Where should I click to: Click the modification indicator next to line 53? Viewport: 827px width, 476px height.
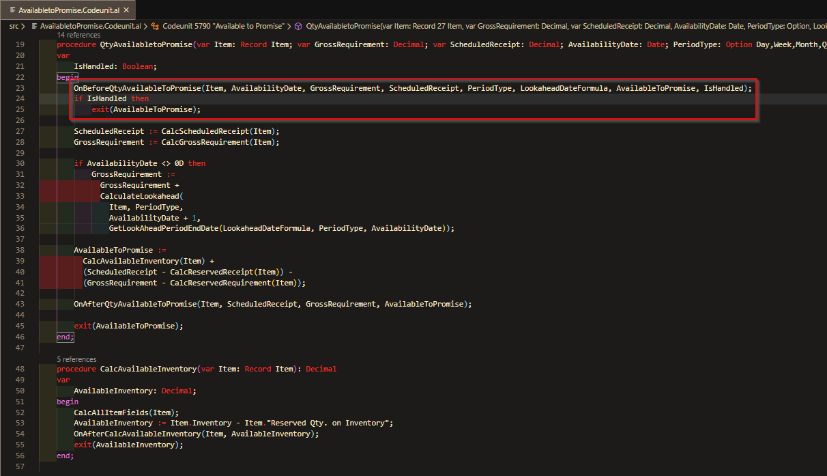tap(42, 423)
